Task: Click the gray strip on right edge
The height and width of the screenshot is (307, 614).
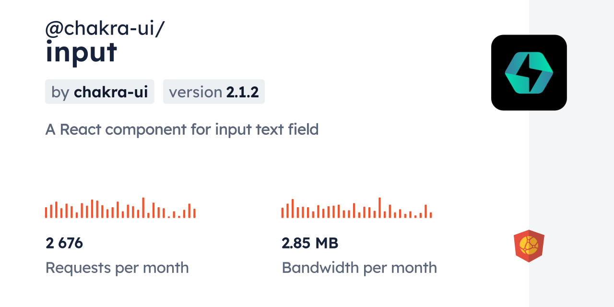Action: tap(571, 153)
